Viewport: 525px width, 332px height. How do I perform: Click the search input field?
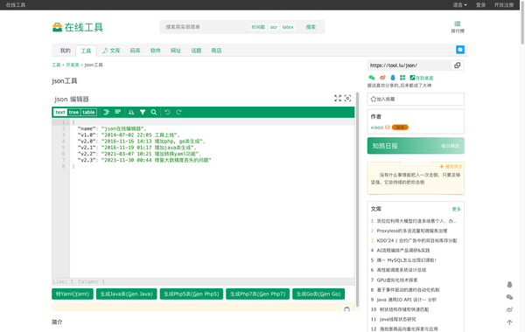click(x=205, y=27)
